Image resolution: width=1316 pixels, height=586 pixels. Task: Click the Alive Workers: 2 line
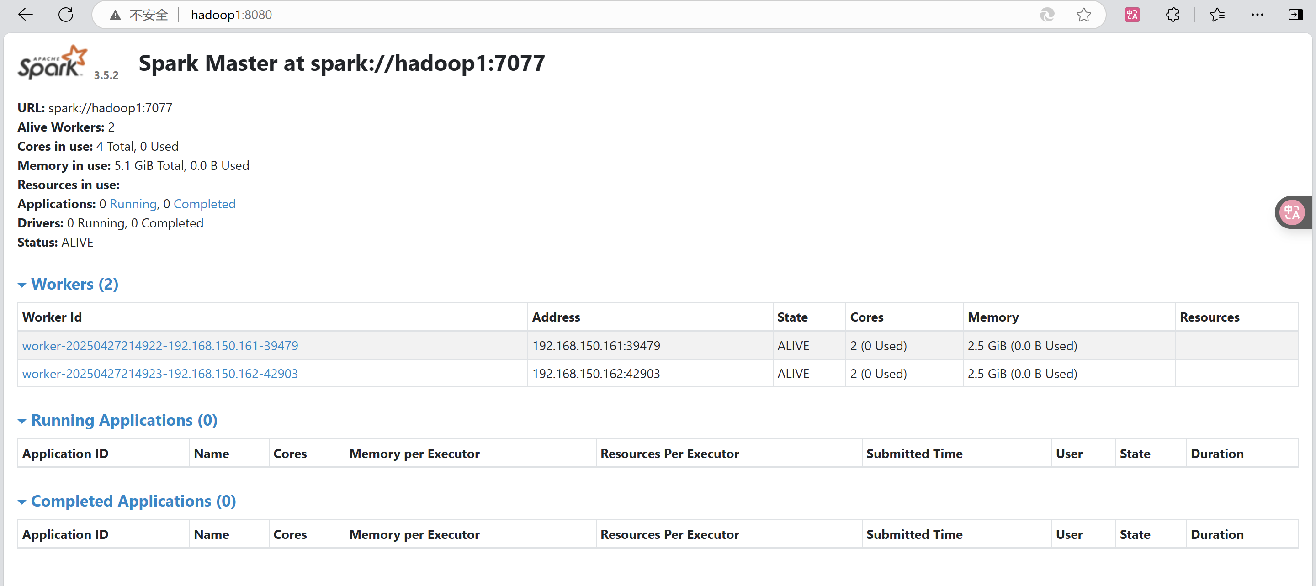point(66,127)
